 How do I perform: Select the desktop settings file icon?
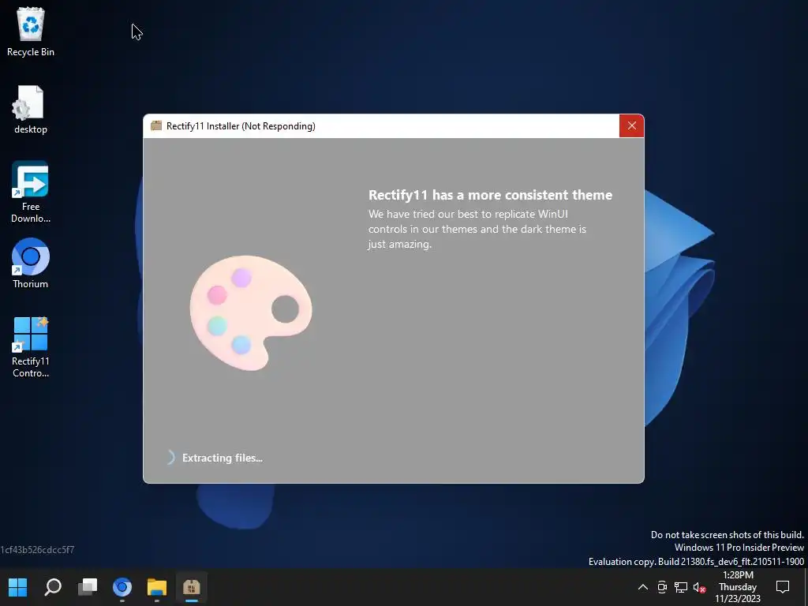click(x=31, y=110)
